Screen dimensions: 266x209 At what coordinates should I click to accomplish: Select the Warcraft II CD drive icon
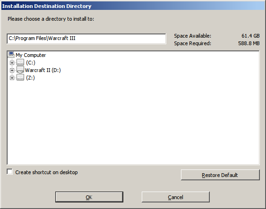click(20, 70)
